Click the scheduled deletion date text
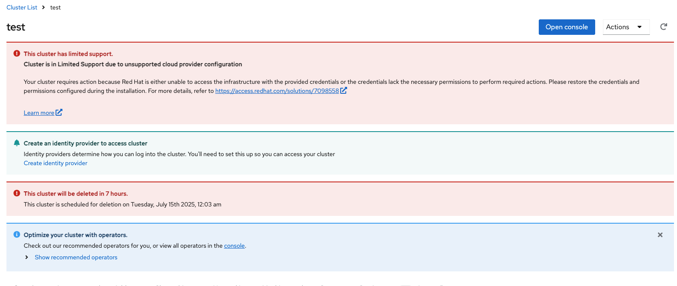The height and width of the screenshot is (286, 677). coord(122,204)
